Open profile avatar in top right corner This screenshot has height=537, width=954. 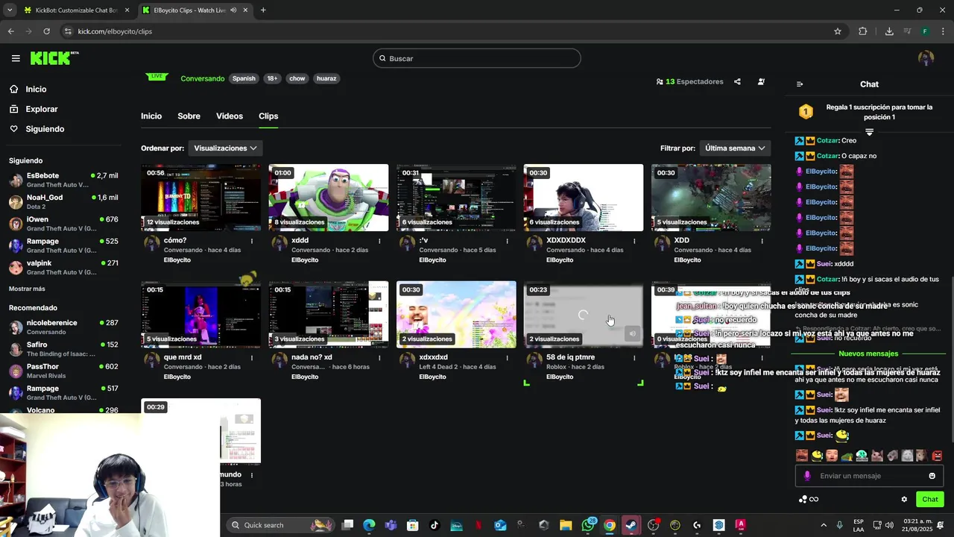[x=926, y=58]
